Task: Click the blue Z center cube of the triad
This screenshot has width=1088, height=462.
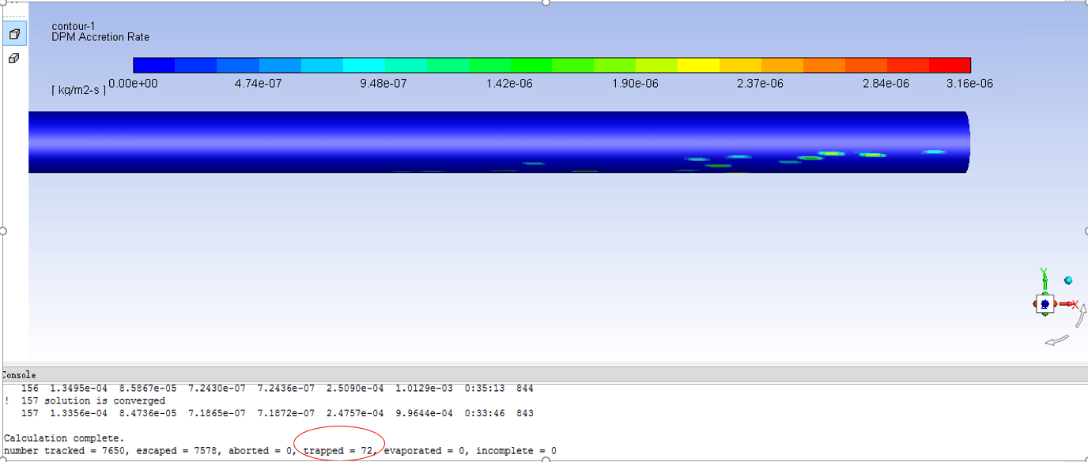Action: (x=1045, y=303)
